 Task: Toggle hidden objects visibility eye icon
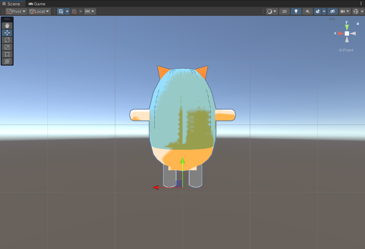pos(333,11)
